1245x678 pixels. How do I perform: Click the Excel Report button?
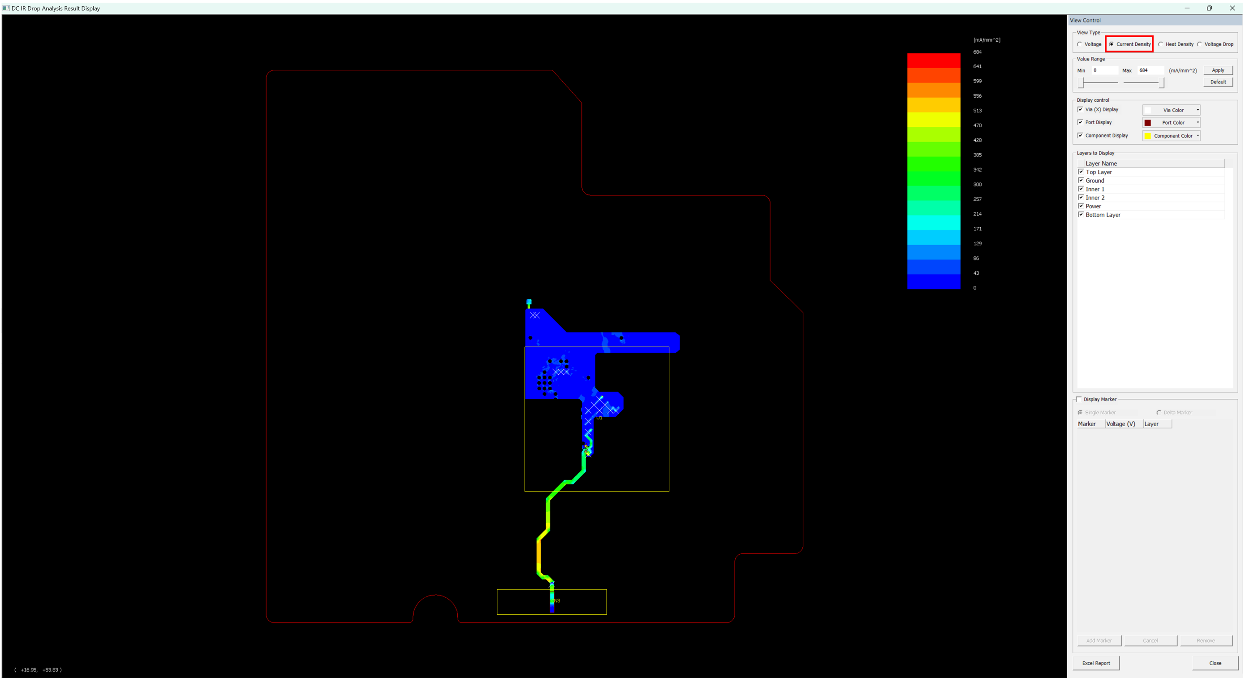[x=1096, y=663]
